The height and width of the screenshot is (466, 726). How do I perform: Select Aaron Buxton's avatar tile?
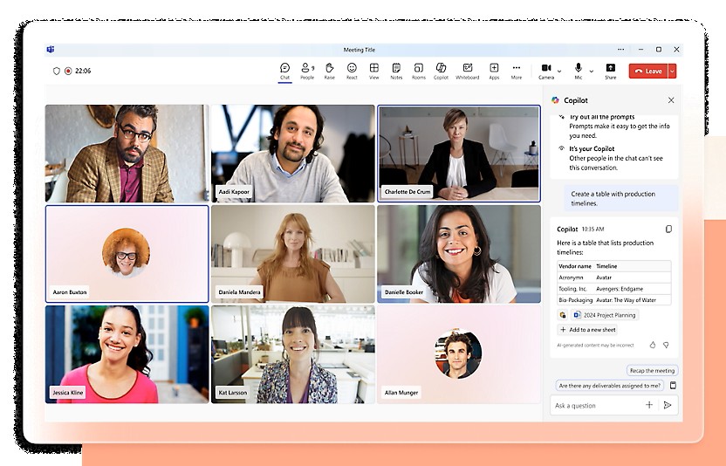coord(127,254)
